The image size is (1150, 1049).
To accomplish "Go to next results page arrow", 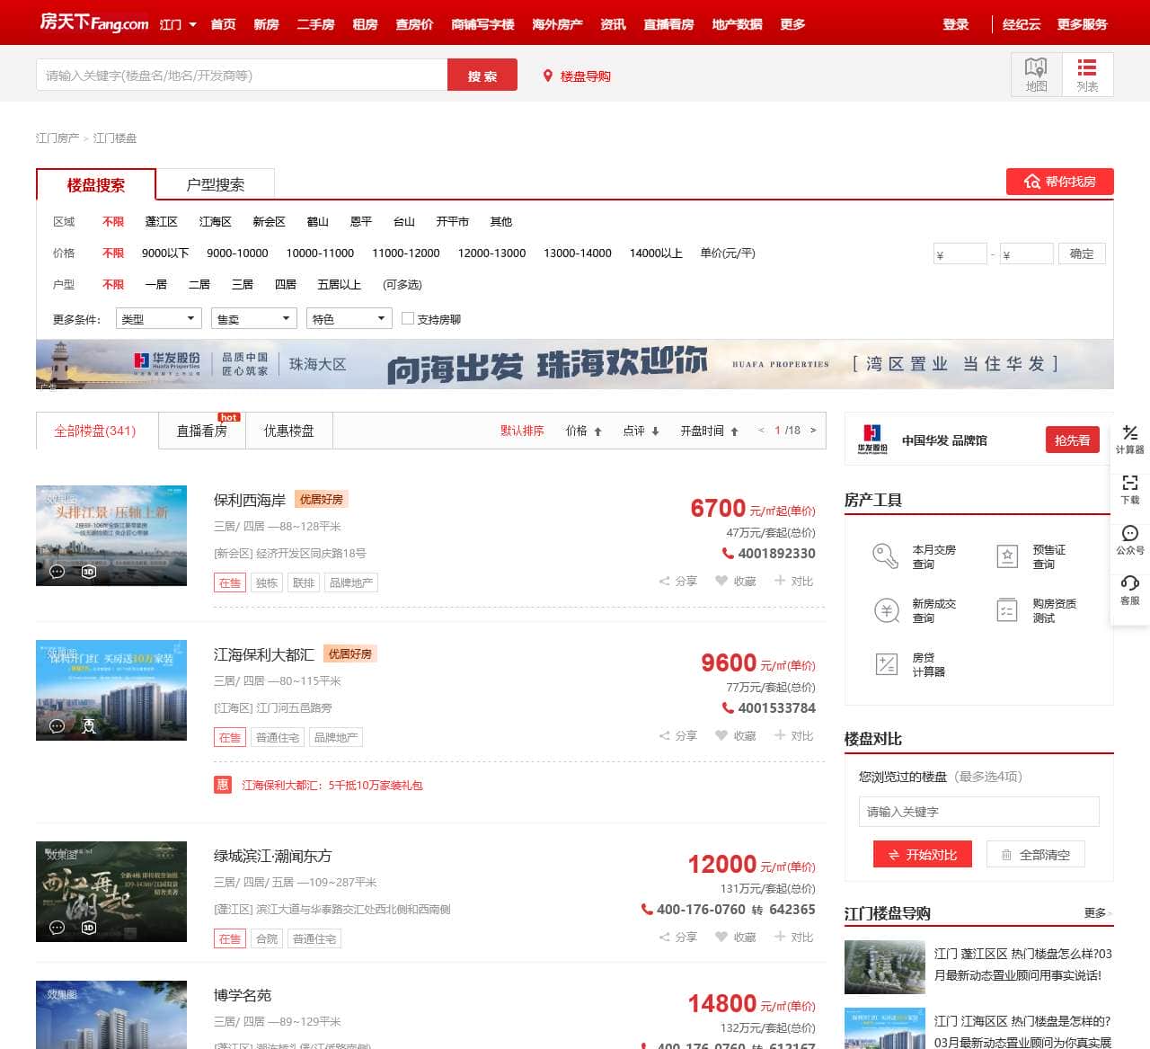I will click(x=813, y=430).
